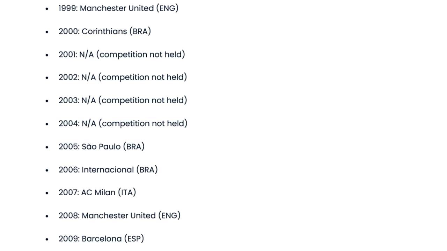Click the bullet beside 2009 Barcelona
The width and height of the screenshot is (447, 251).
[47, 239]
